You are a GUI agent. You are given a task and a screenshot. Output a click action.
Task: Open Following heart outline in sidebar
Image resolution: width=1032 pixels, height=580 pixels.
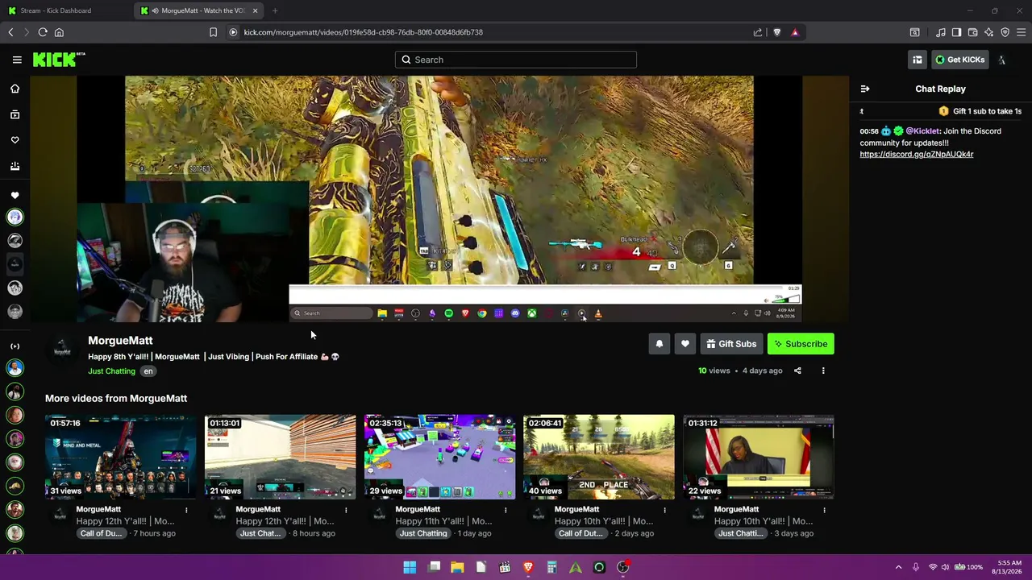[x=15, y=140]
